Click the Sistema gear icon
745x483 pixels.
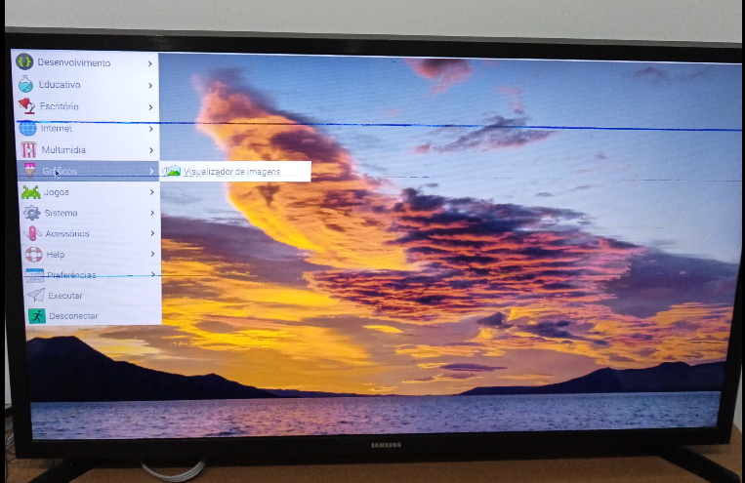(x=32, y=213)
